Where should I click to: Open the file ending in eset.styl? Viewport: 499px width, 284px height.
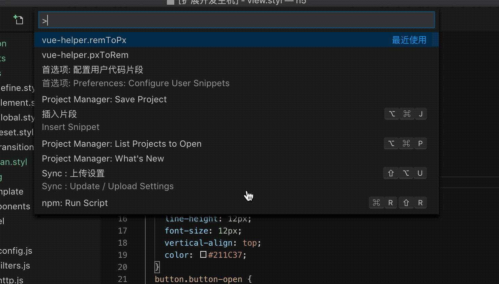click(17, 132)
